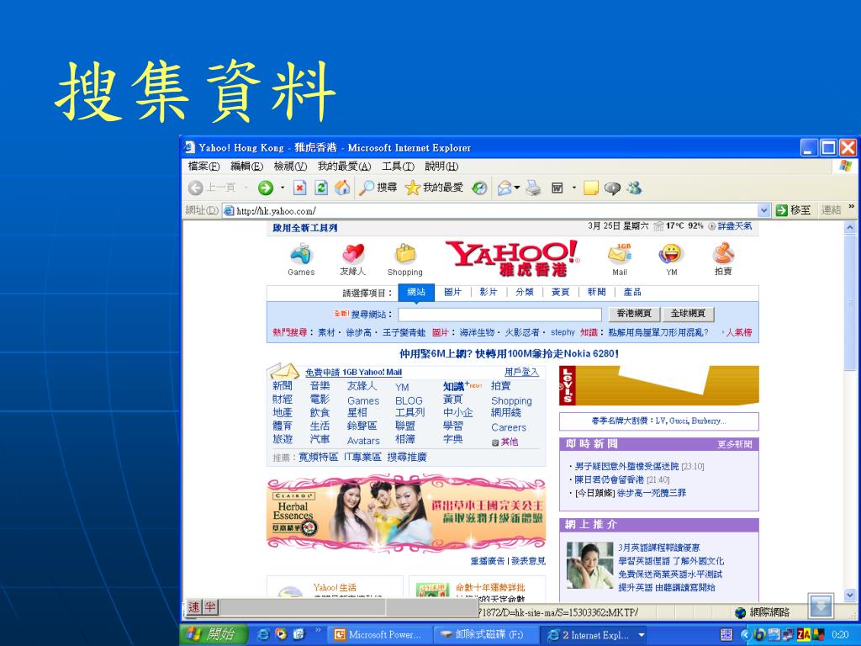The image size is (861, 646).
Task: Click the ZA ZoneAlarm tray icon
Action: [804, 635]
